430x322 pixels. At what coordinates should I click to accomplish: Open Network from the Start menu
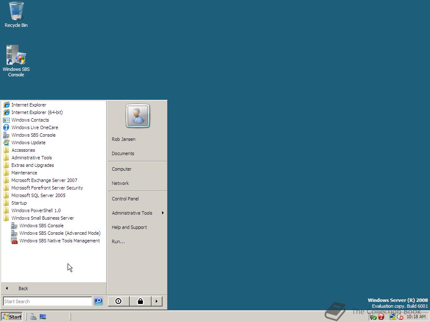(x=121, y=183)
